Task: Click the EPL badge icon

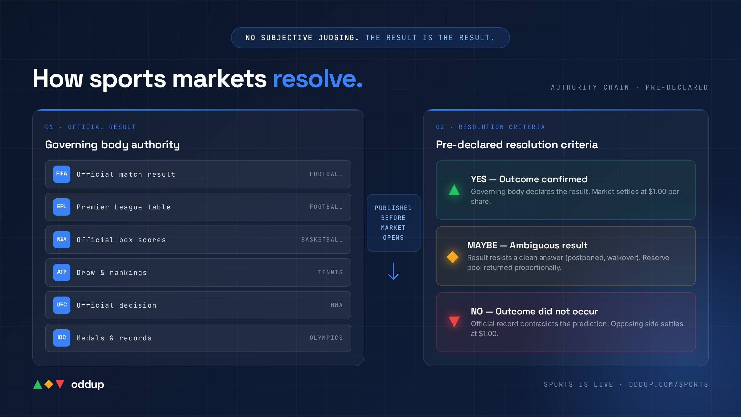Action: pos(62,207)
